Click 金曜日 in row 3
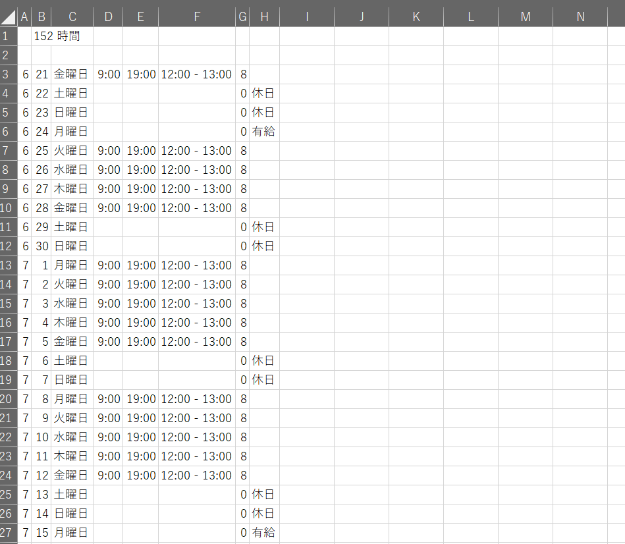 pos(70,74)
